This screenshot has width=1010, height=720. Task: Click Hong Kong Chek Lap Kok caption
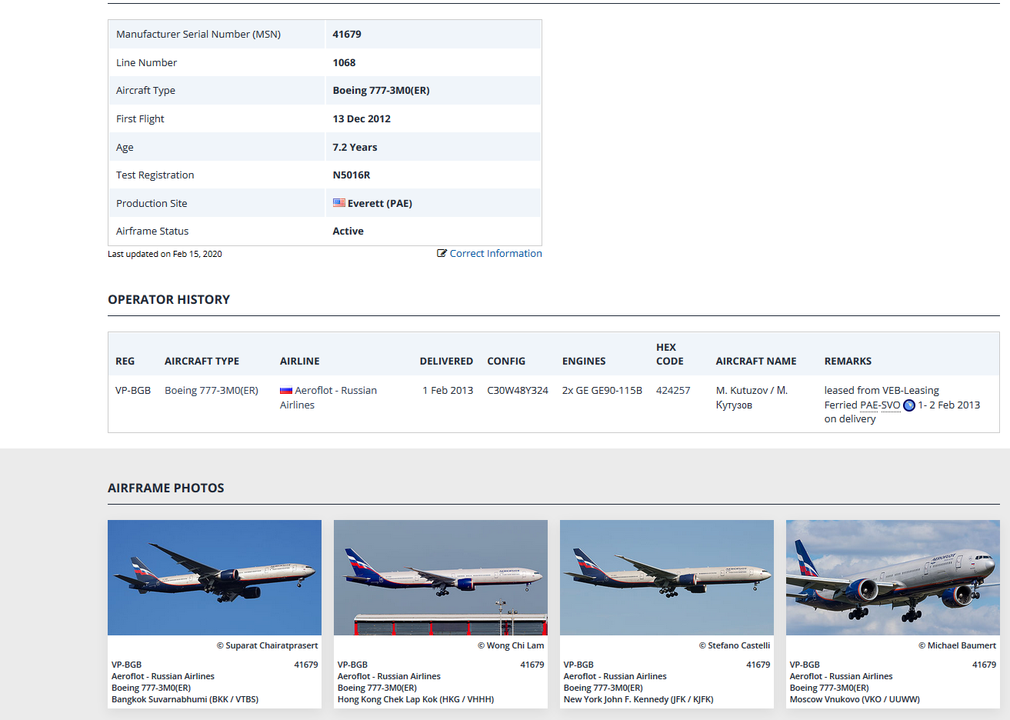415,699
